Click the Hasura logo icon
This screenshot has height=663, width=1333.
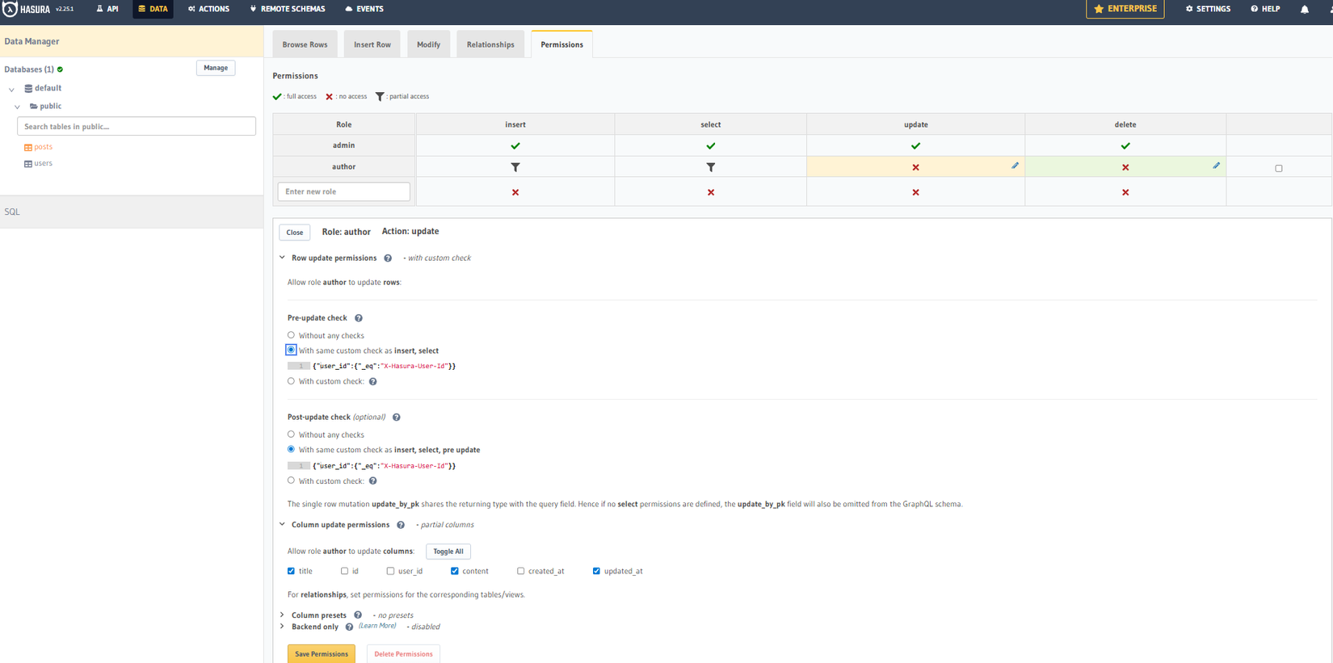(11, 9)
